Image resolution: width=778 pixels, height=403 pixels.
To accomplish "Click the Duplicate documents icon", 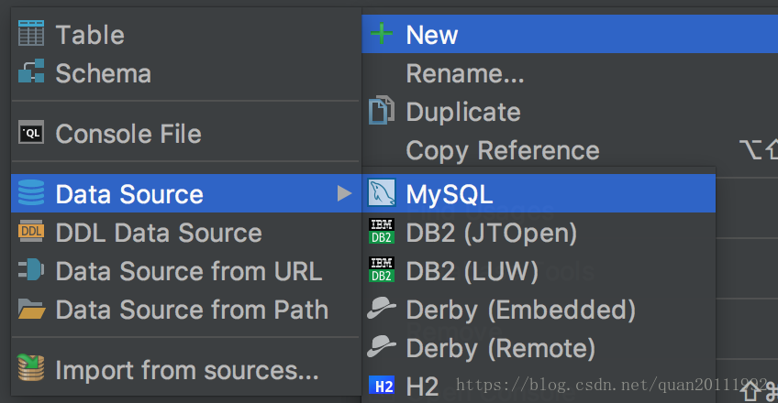I will pyautogui.click(x=381, y=110).
